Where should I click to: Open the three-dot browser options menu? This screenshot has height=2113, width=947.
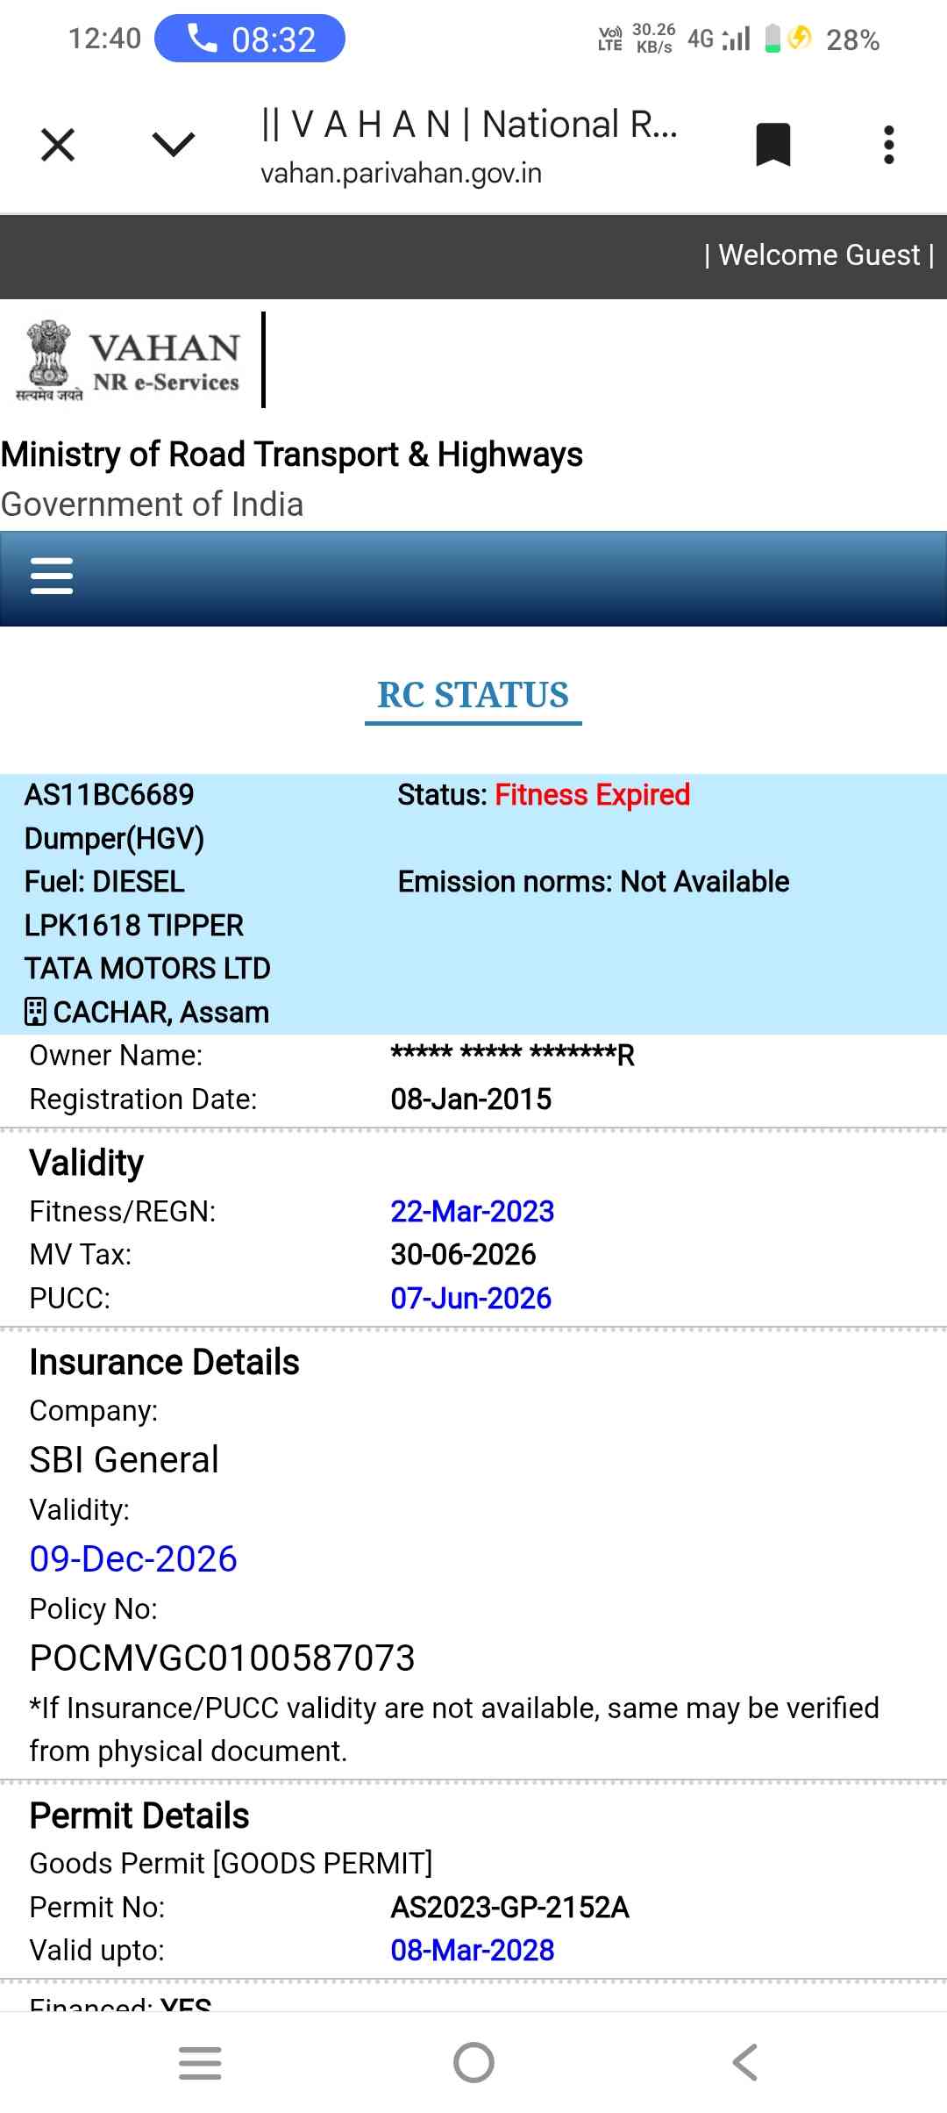tap(888, 145)
